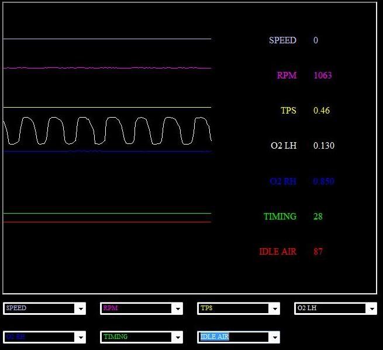Open the TPS channel dropdown
The image size is (383, 350).
[274, 308]
